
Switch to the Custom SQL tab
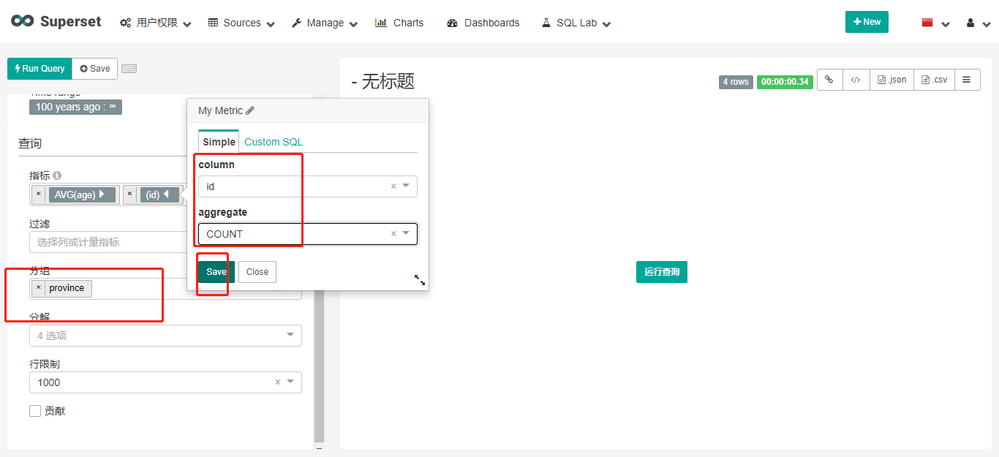tap(274, 140)
